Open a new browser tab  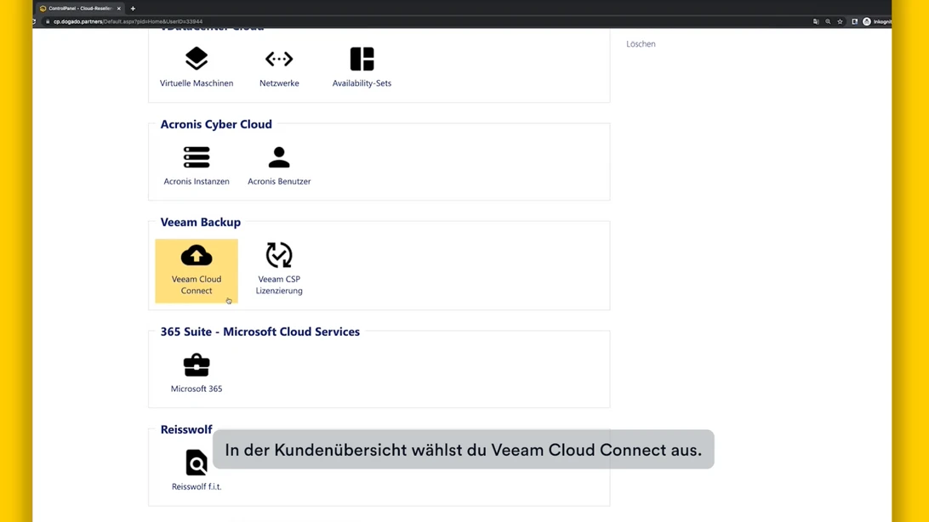[133, 9]
